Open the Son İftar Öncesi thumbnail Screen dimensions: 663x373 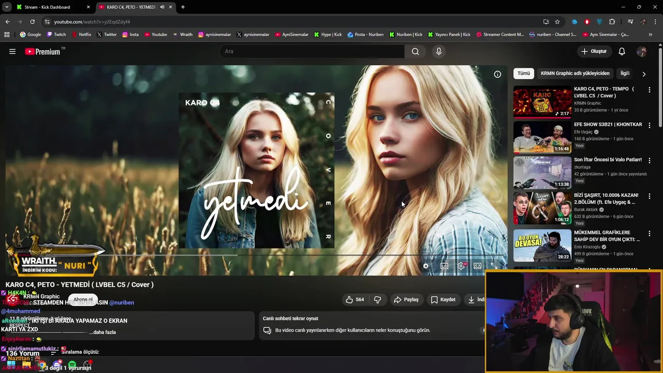click(542, 173)
